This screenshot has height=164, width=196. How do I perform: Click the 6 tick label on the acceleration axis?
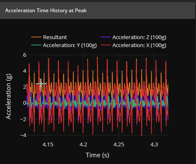pos(24,55)
